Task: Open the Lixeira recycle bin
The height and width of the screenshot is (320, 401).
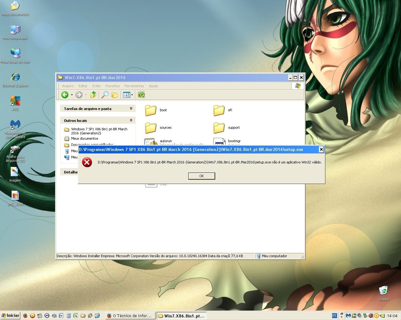Action: pyautogui.click(x=383, y=293)
